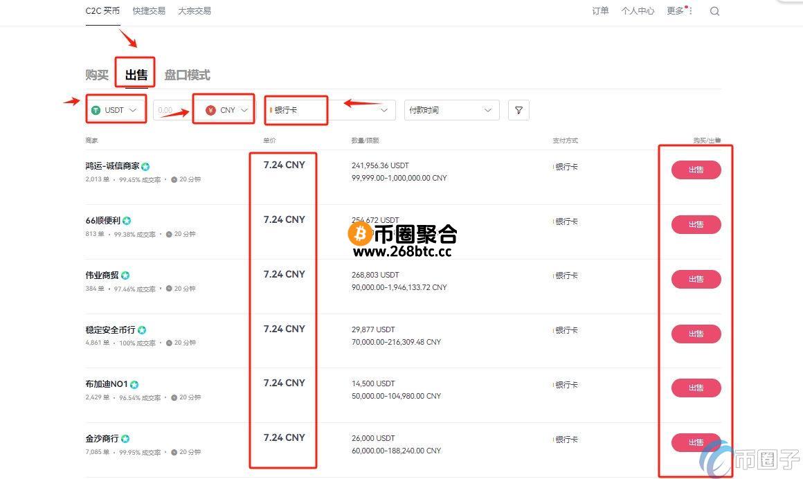Viewport: 803px width, 479px height.
Task: Click the 29,877 USDT quantity
Action: 373,329
